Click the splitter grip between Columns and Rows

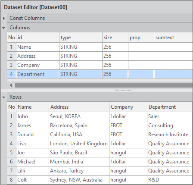pyautogui.click(x=124, y=91)
